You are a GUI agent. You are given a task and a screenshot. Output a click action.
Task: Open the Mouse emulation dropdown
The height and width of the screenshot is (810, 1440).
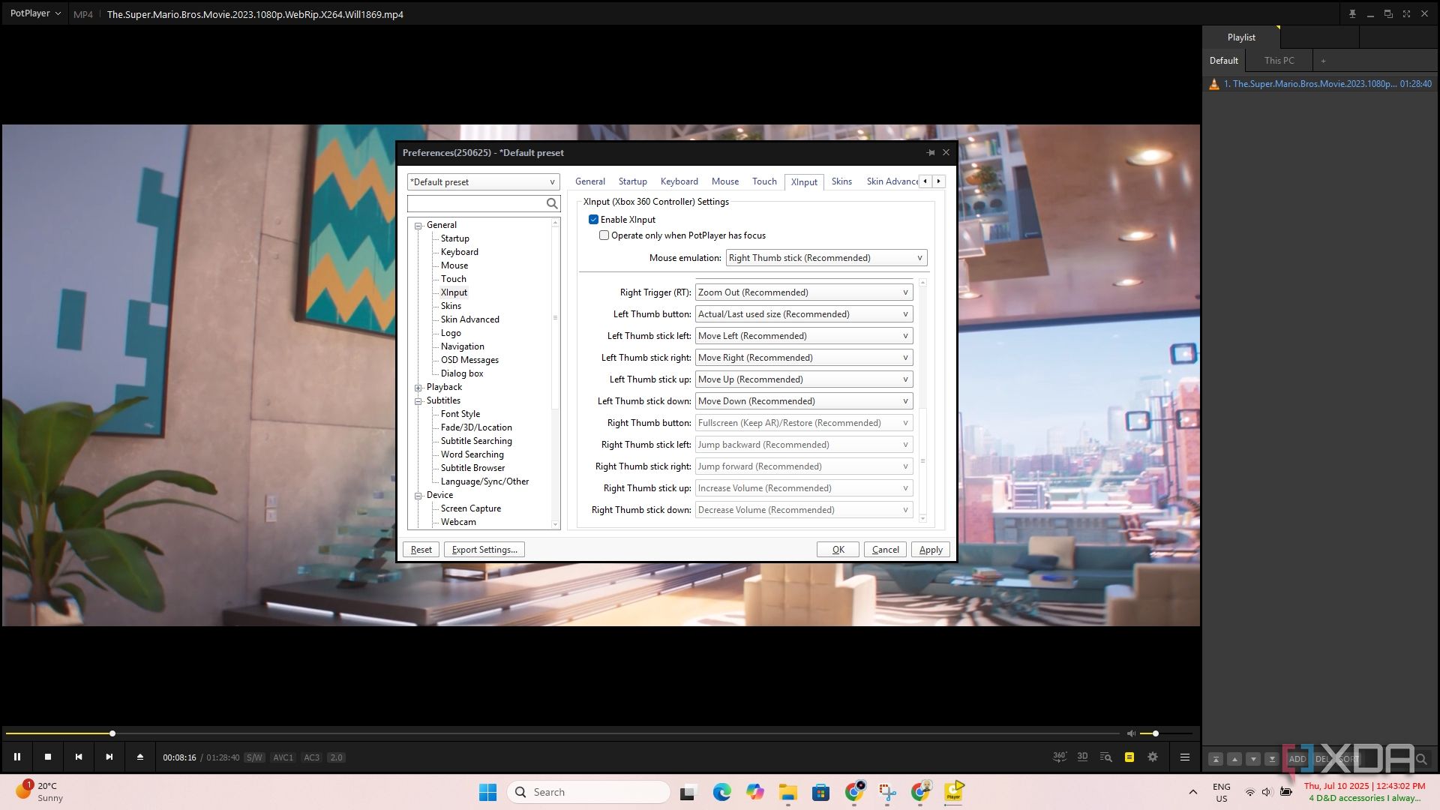826,258
